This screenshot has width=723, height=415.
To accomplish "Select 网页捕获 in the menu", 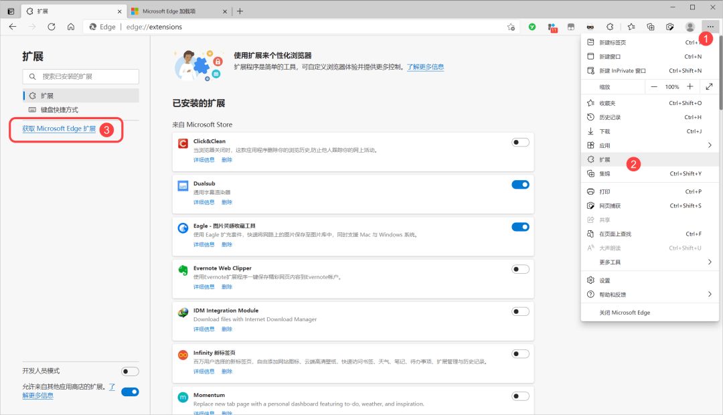I will (649, 205).
